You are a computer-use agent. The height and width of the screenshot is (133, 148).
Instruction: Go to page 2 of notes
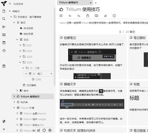click(x=123, y=32)
